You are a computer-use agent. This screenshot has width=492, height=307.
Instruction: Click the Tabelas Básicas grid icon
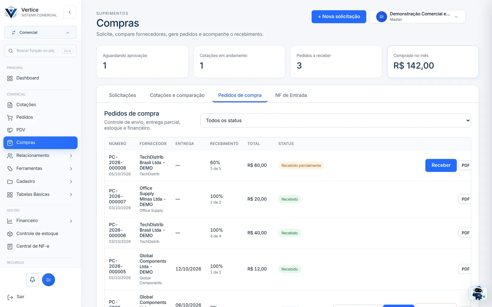pos(10,195)
